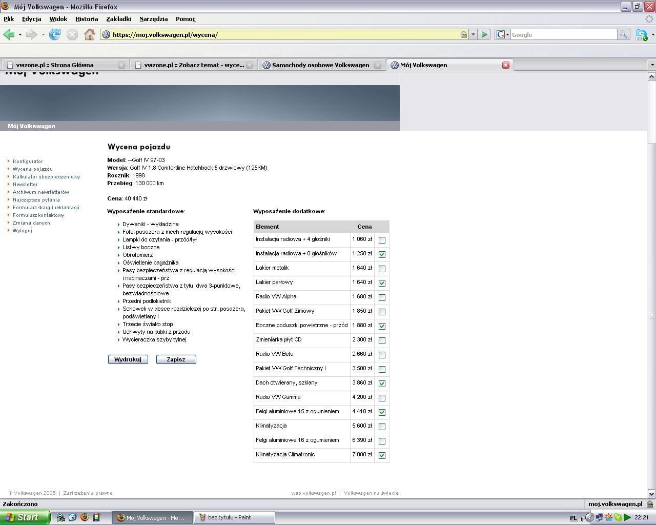656x525 pixels.
Task: Click the green Go arrow button
Action: (x=484, y=34)
